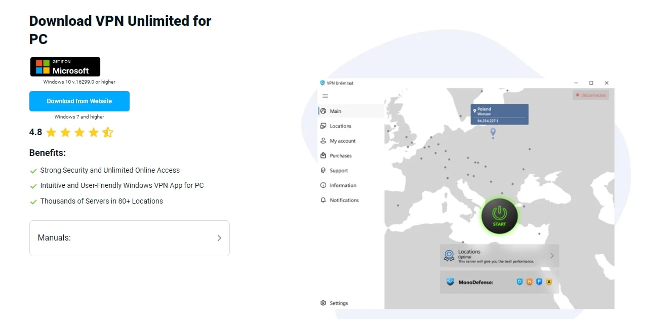
Task: Click the Poland Warsaw server tooltip
Action: pyautogui.click(x=500, y=114)
